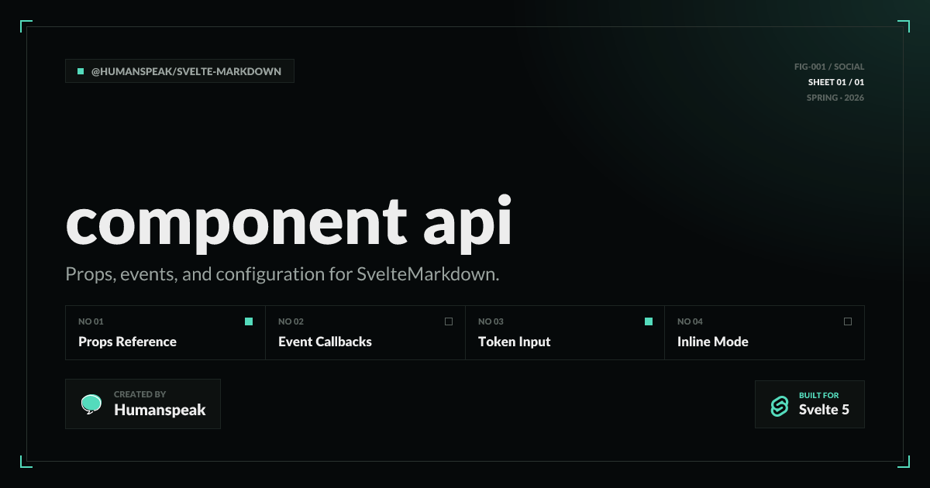Click the 'NO 01' label
The image size is (930, 488).
click(x=91, y=321)
